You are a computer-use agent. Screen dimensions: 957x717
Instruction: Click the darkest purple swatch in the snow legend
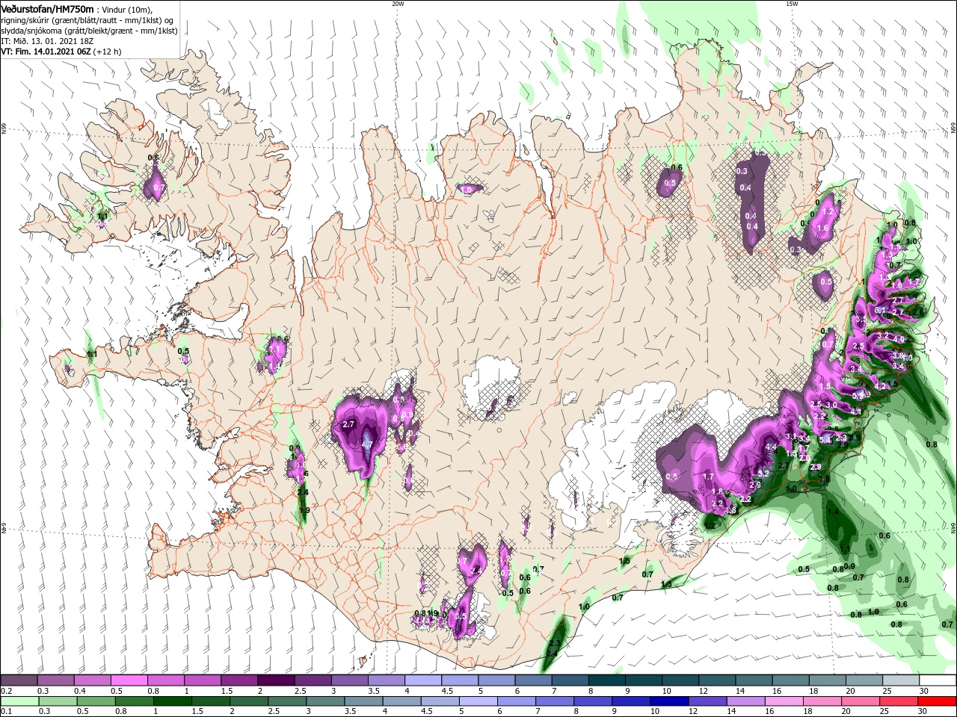click(x=276, y=680)
